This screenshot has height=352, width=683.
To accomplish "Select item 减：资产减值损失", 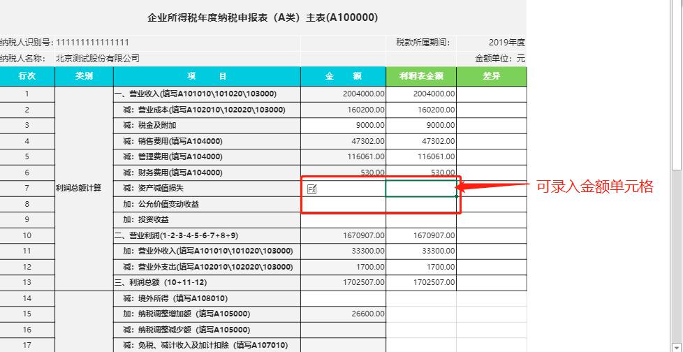I will [x=207, y=188].
